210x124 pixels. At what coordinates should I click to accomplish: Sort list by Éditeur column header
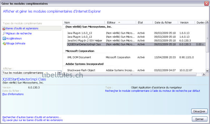point(120,23)
